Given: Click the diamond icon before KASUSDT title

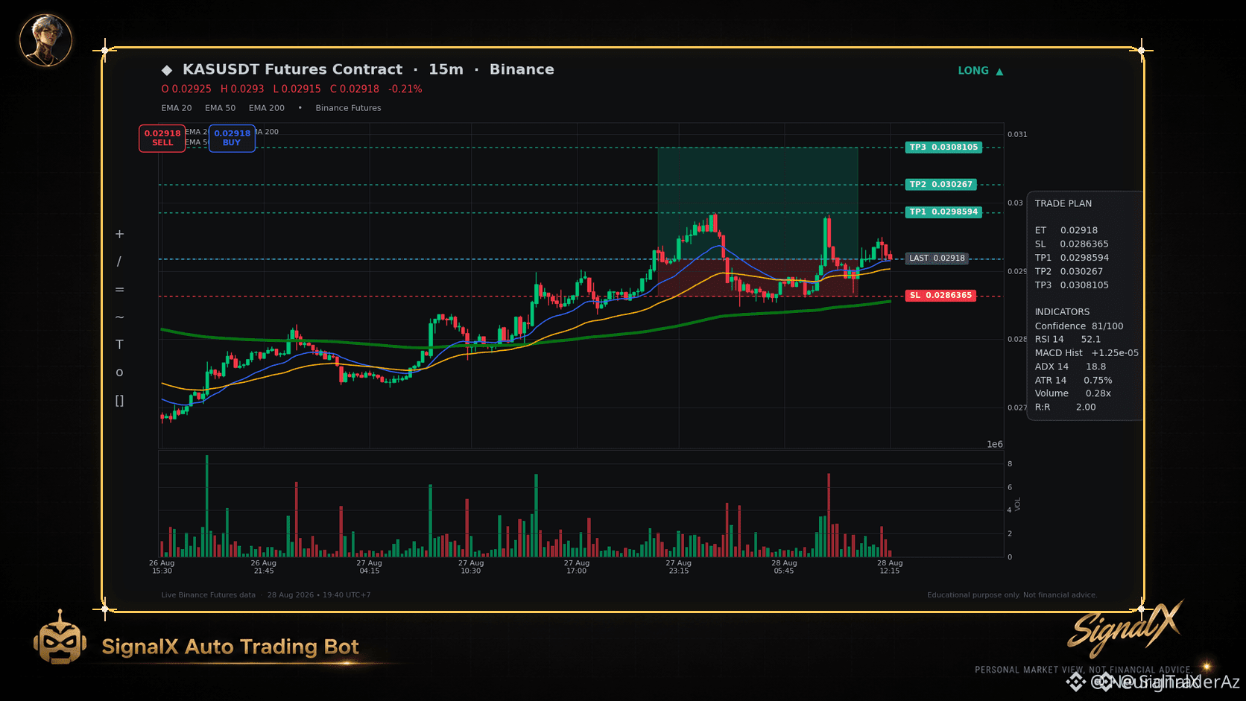Looking at the screenshot, I should point(167,70).
